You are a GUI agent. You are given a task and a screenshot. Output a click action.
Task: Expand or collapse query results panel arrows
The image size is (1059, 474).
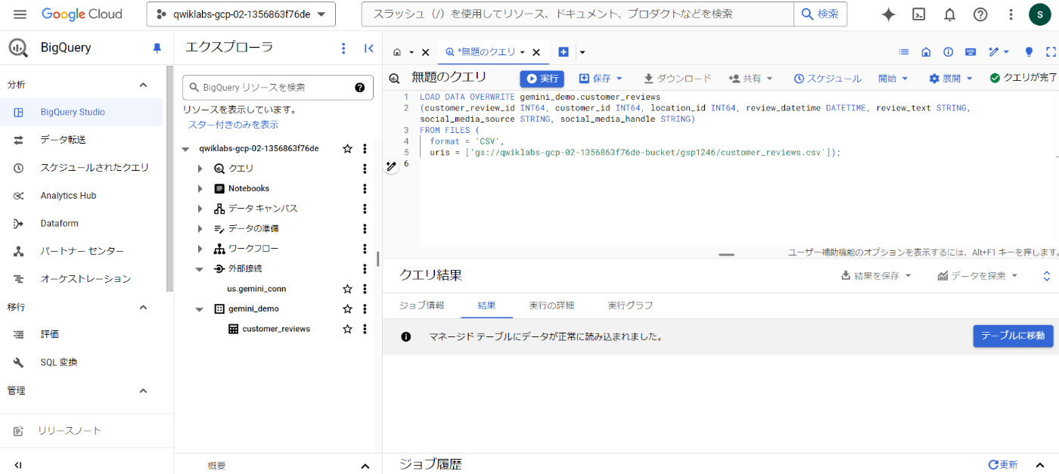tap(1047, 276)
